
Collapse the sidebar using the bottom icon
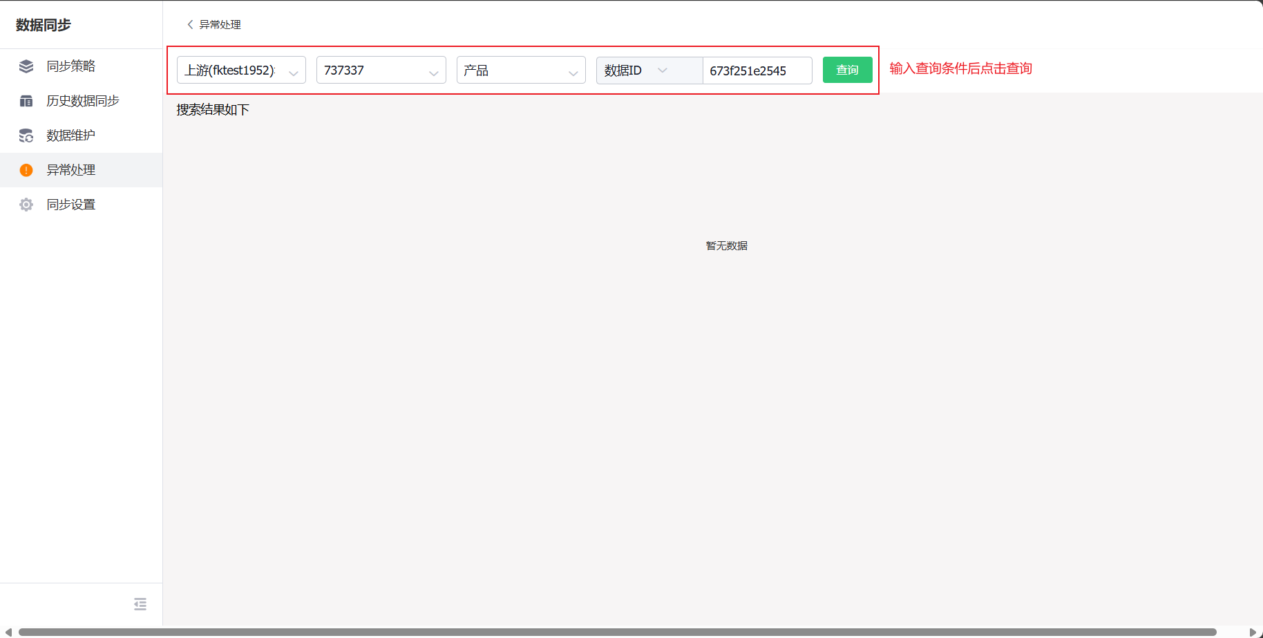pyautogui.click(x=140, y=603)
